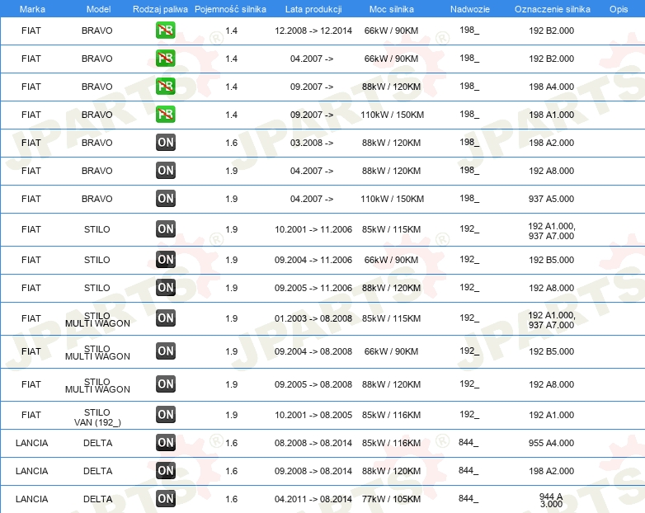Select 85kW / 116KM in the Stilo Van row

tap(391, 415)
